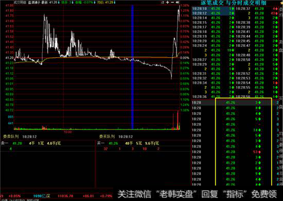Open the blue arrow next to 最新 41.26

[x=59, y=3]
